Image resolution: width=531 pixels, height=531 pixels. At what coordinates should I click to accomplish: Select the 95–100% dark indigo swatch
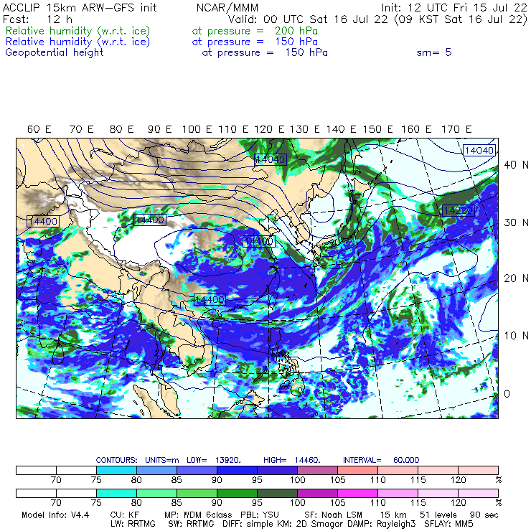(x=278, y=470)
